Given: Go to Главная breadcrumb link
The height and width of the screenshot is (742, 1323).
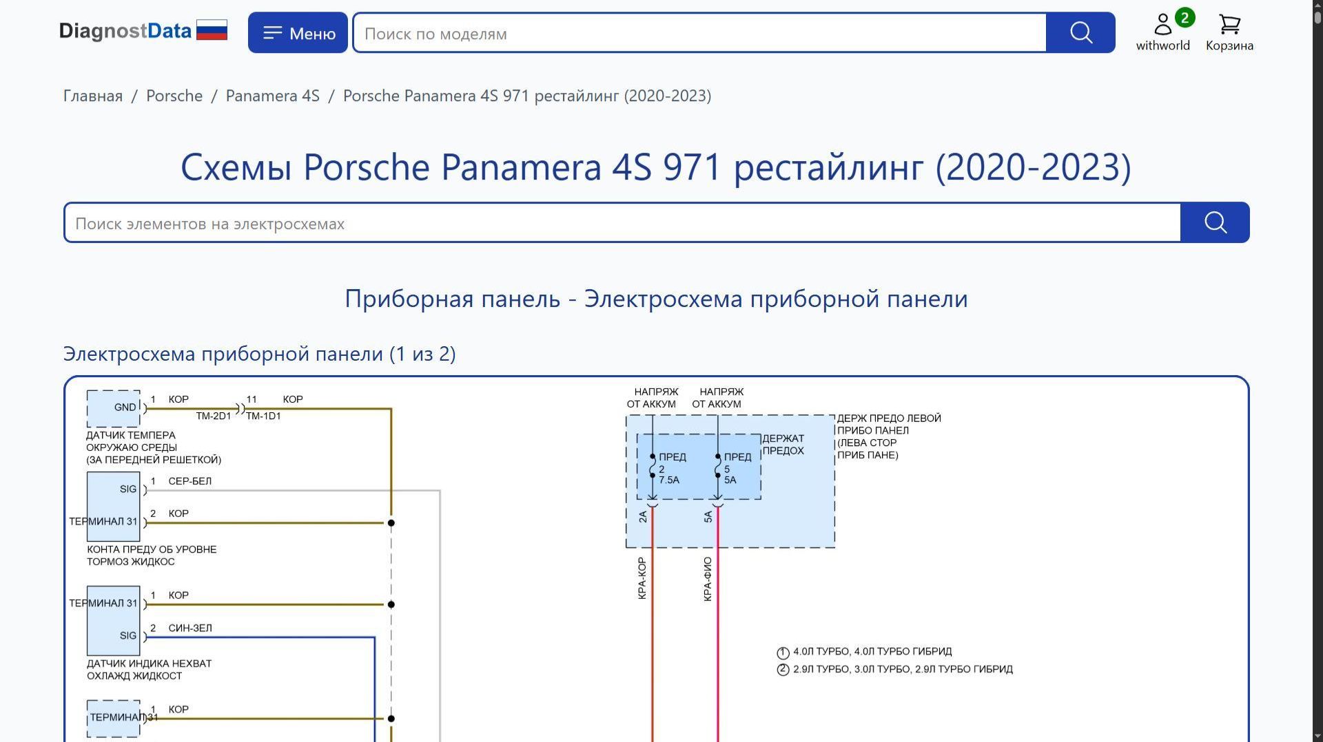Looking at the screenshot, I should click(93, 96).
